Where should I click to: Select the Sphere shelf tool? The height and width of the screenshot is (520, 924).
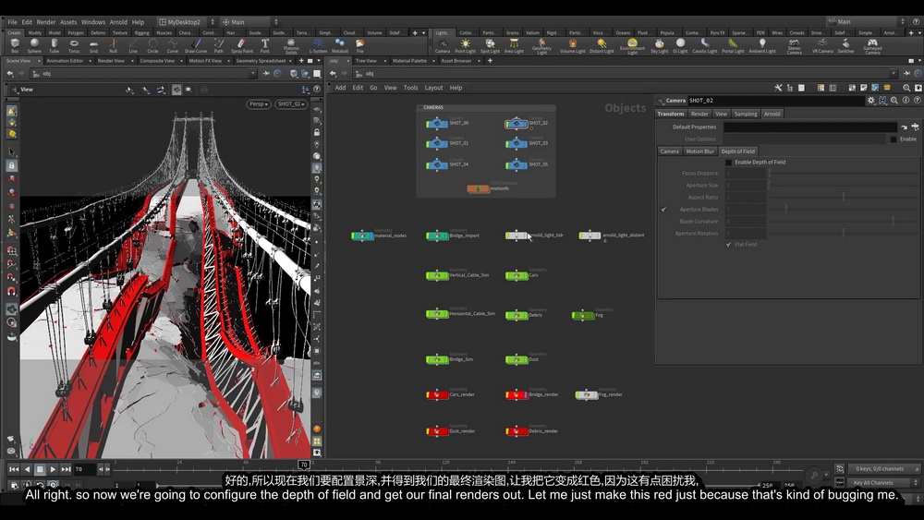coord(34,46)
